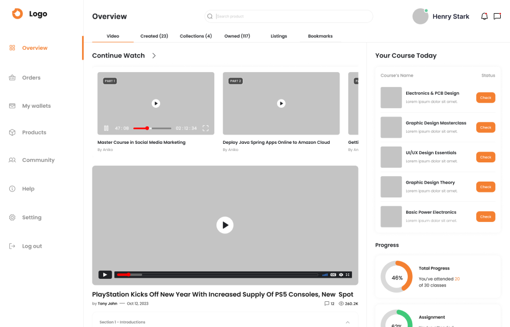Click the comments icon below the main video

pos(327,303)
